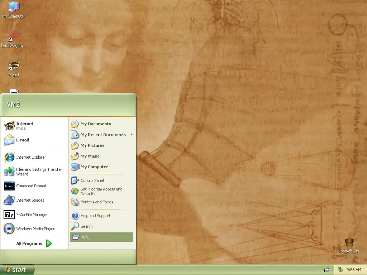
Task: Open My Documents label
Action: (96, 124)
